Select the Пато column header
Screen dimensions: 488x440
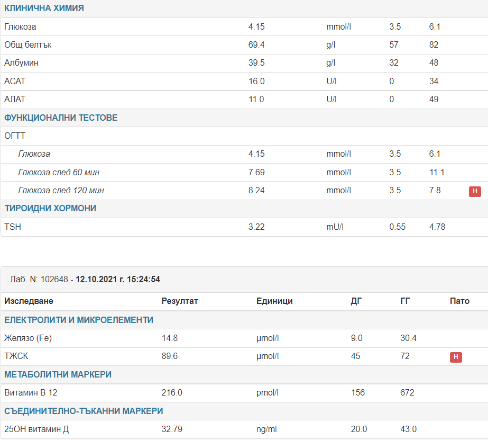click(x=459, y=301)
